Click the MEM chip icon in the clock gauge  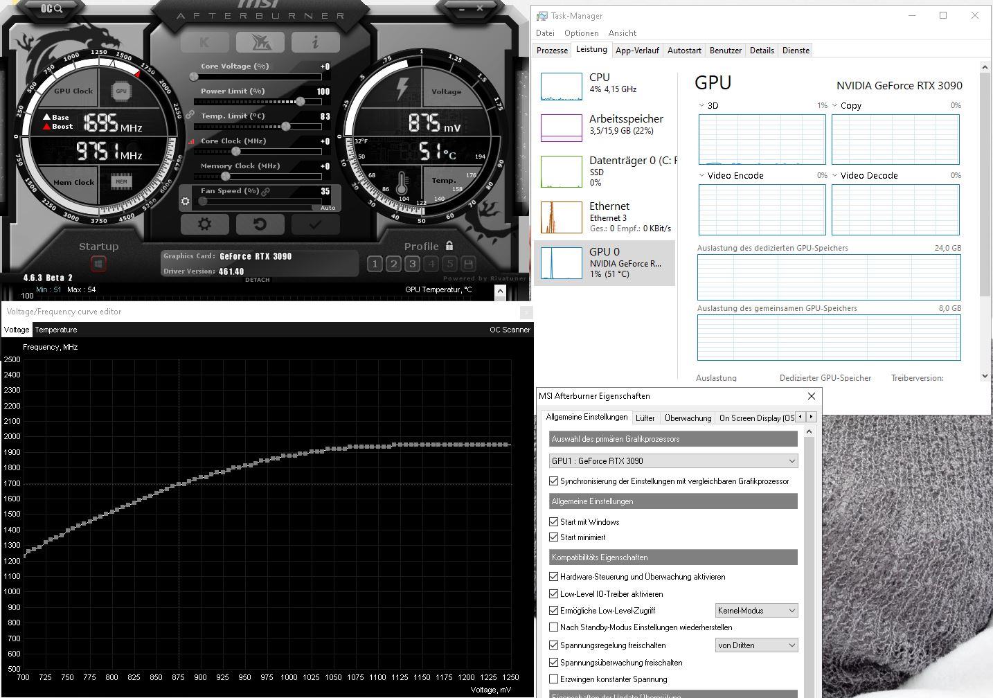[121, 182]
